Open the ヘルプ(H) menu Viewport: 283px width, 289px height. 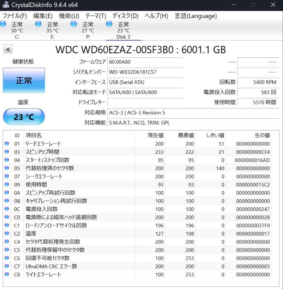(x=156, y=16)
